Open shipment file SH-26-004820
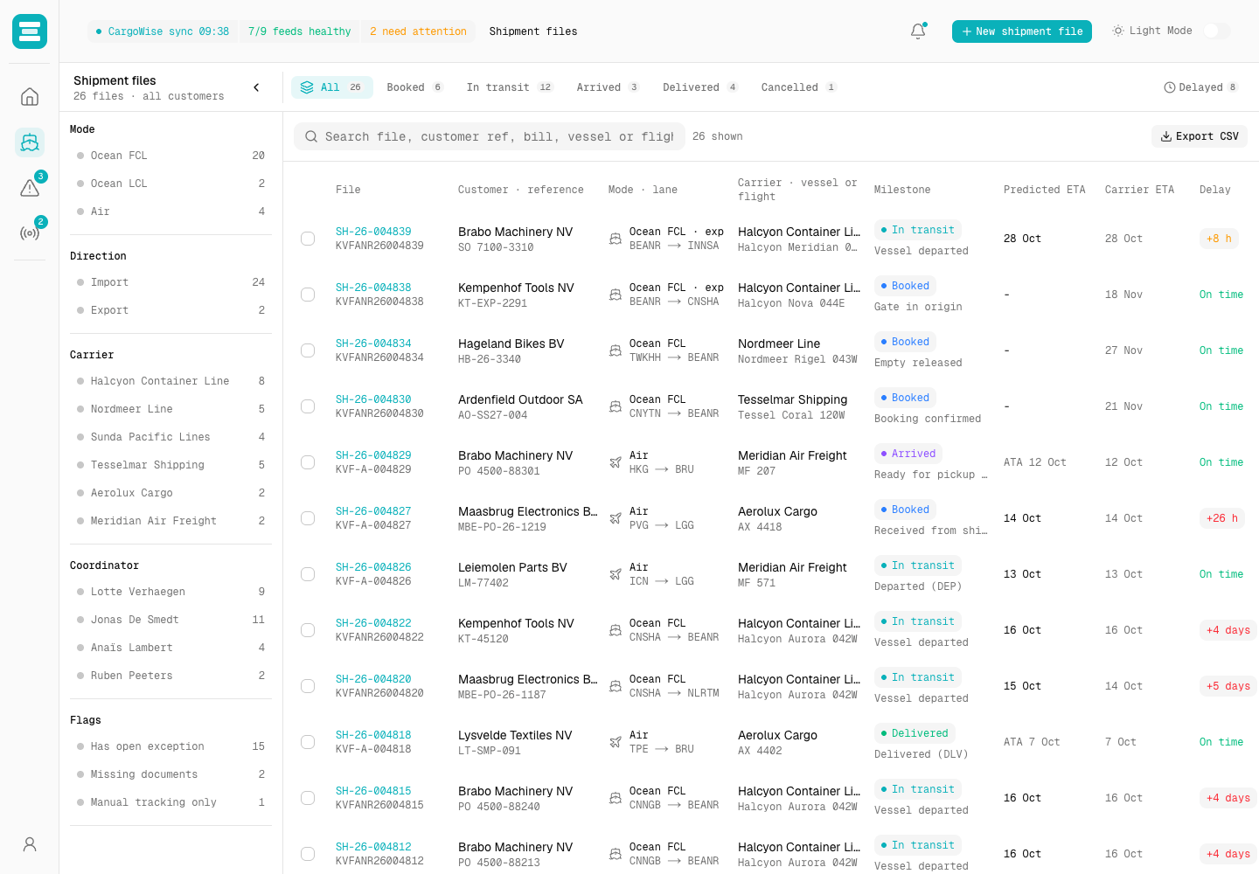 [x=373, y=679]
